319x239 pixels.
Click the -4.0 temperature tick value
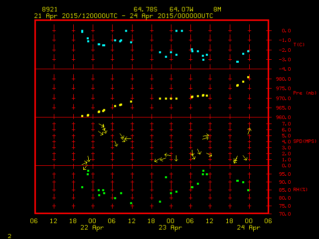284,69
